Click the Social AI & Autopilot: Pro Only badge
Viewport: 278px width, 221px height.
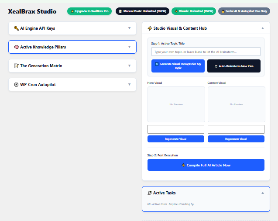coord(244,11)
